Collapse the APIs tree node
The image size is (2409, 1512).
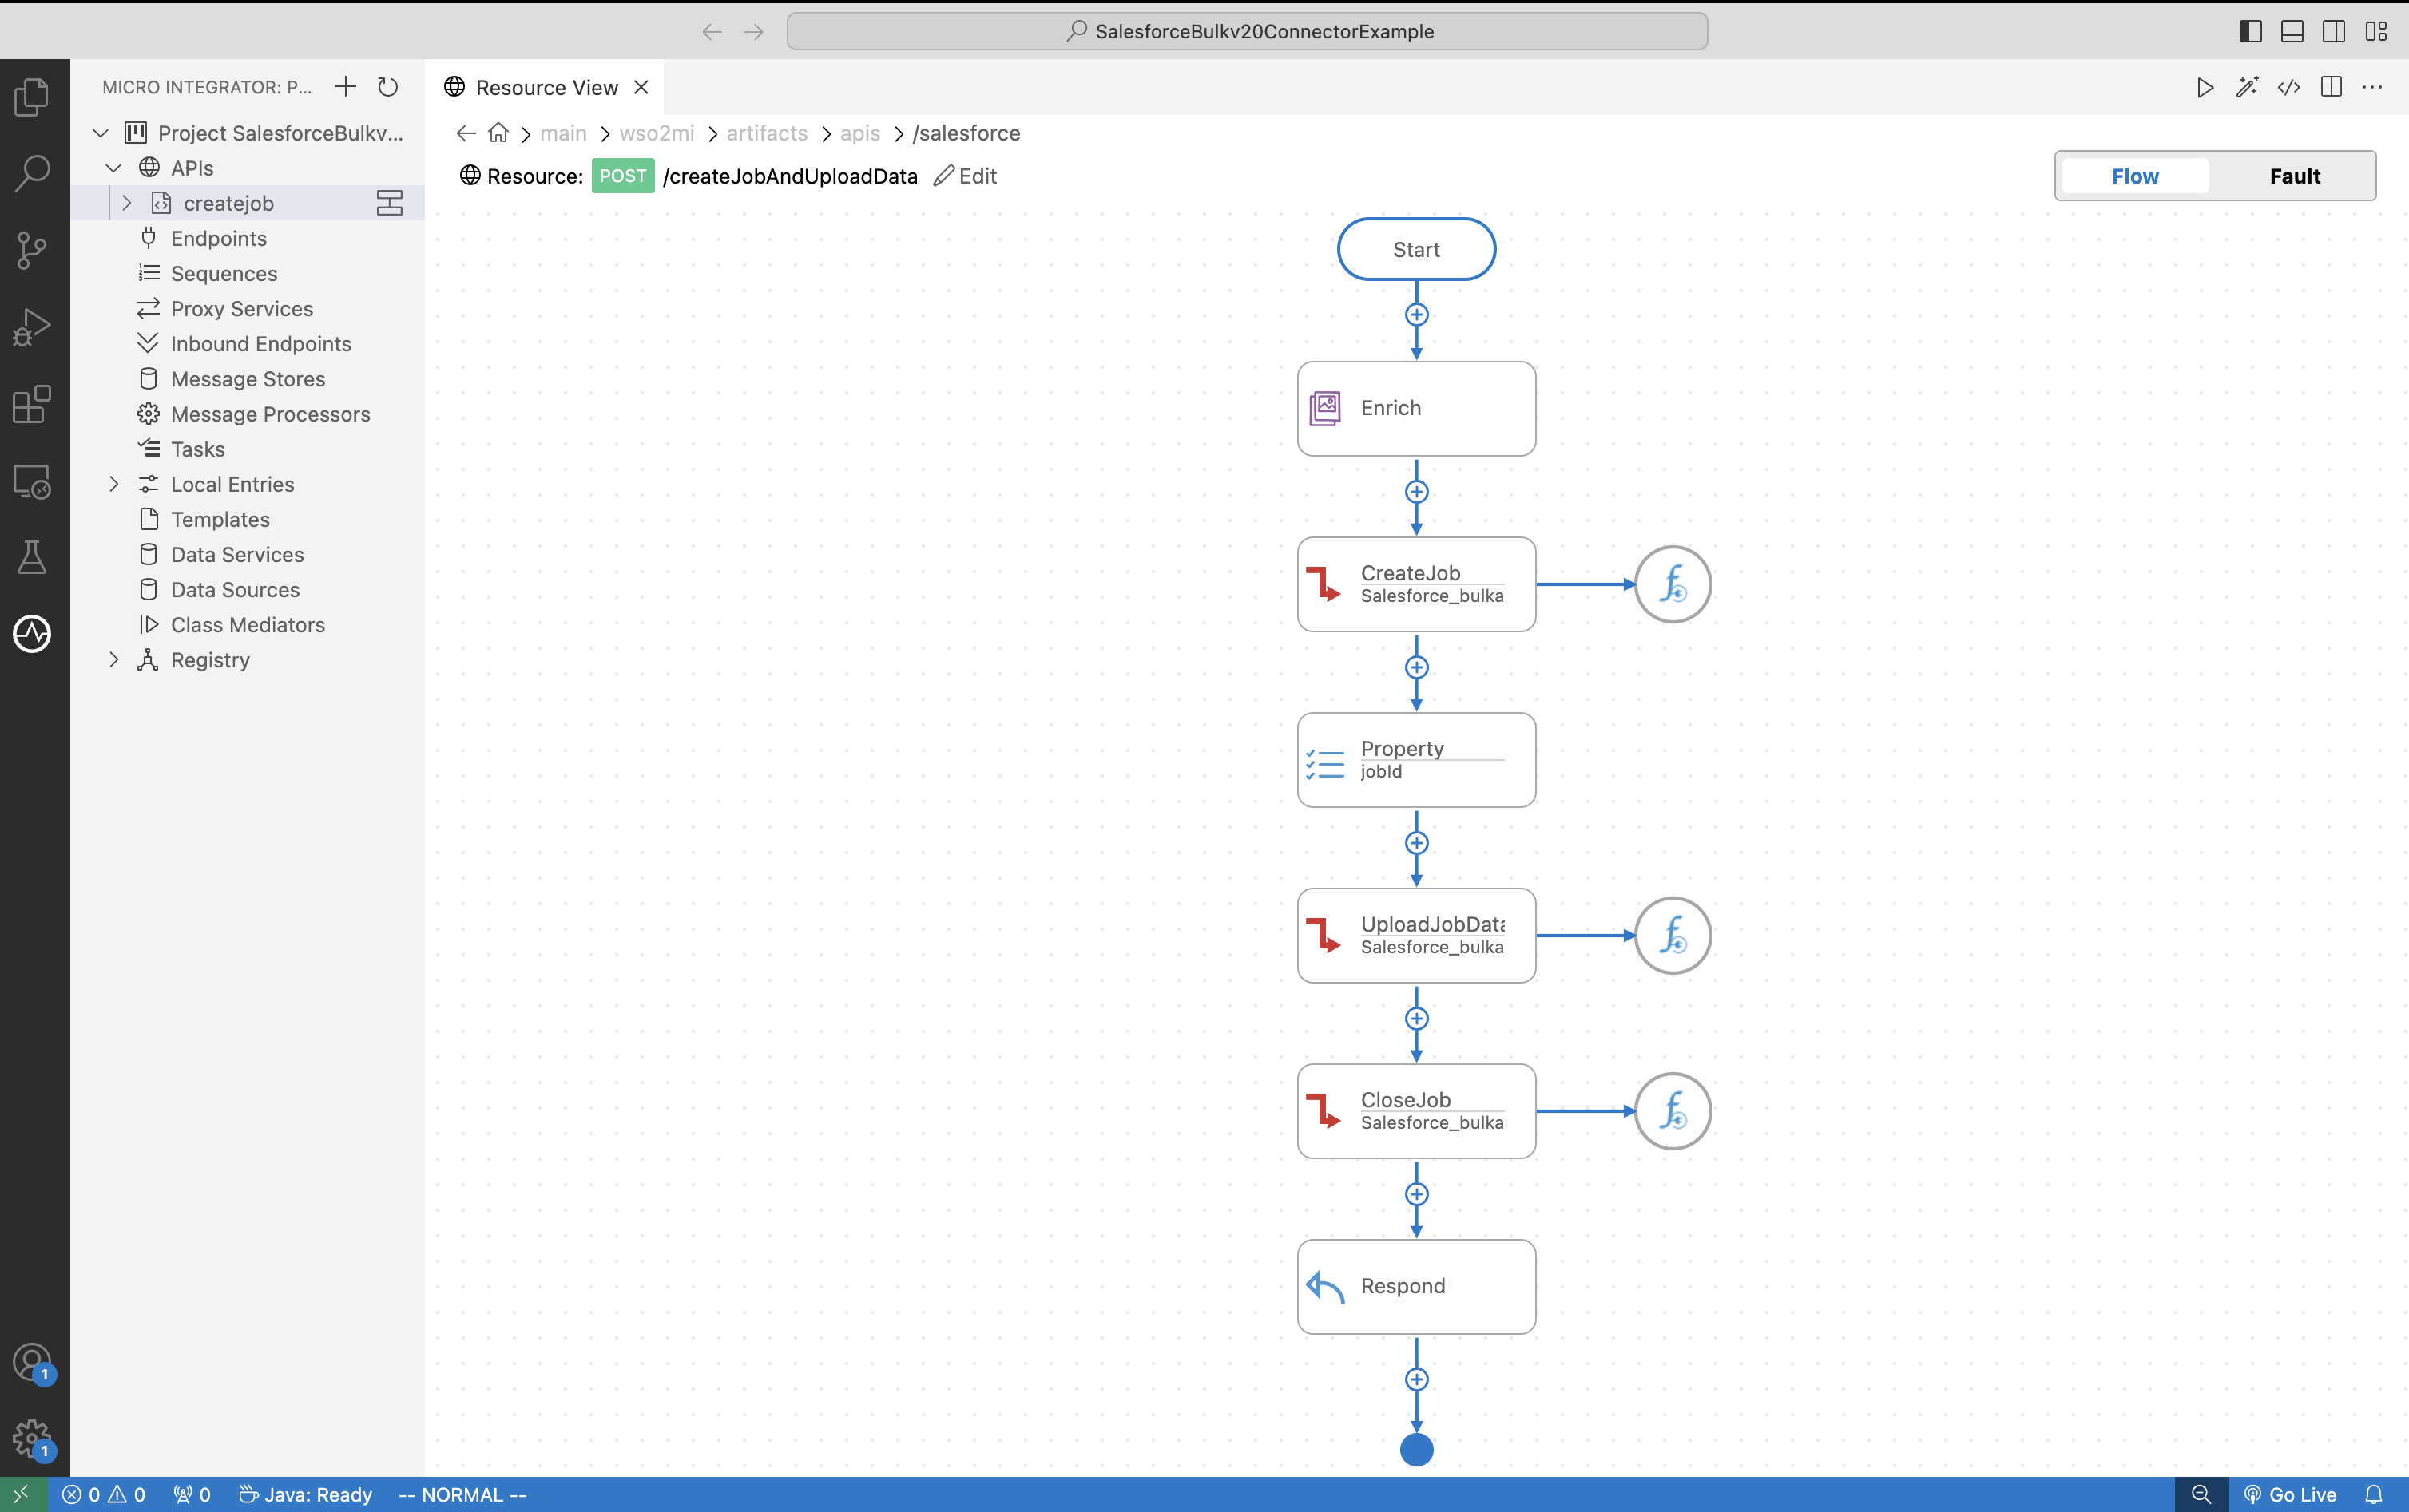tap(114, 168)
